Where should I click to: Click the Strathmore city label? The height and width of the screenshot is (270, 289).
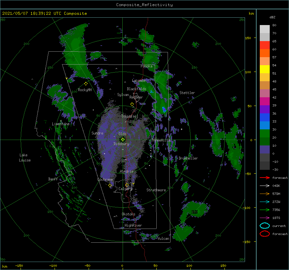tap(156, 190)
